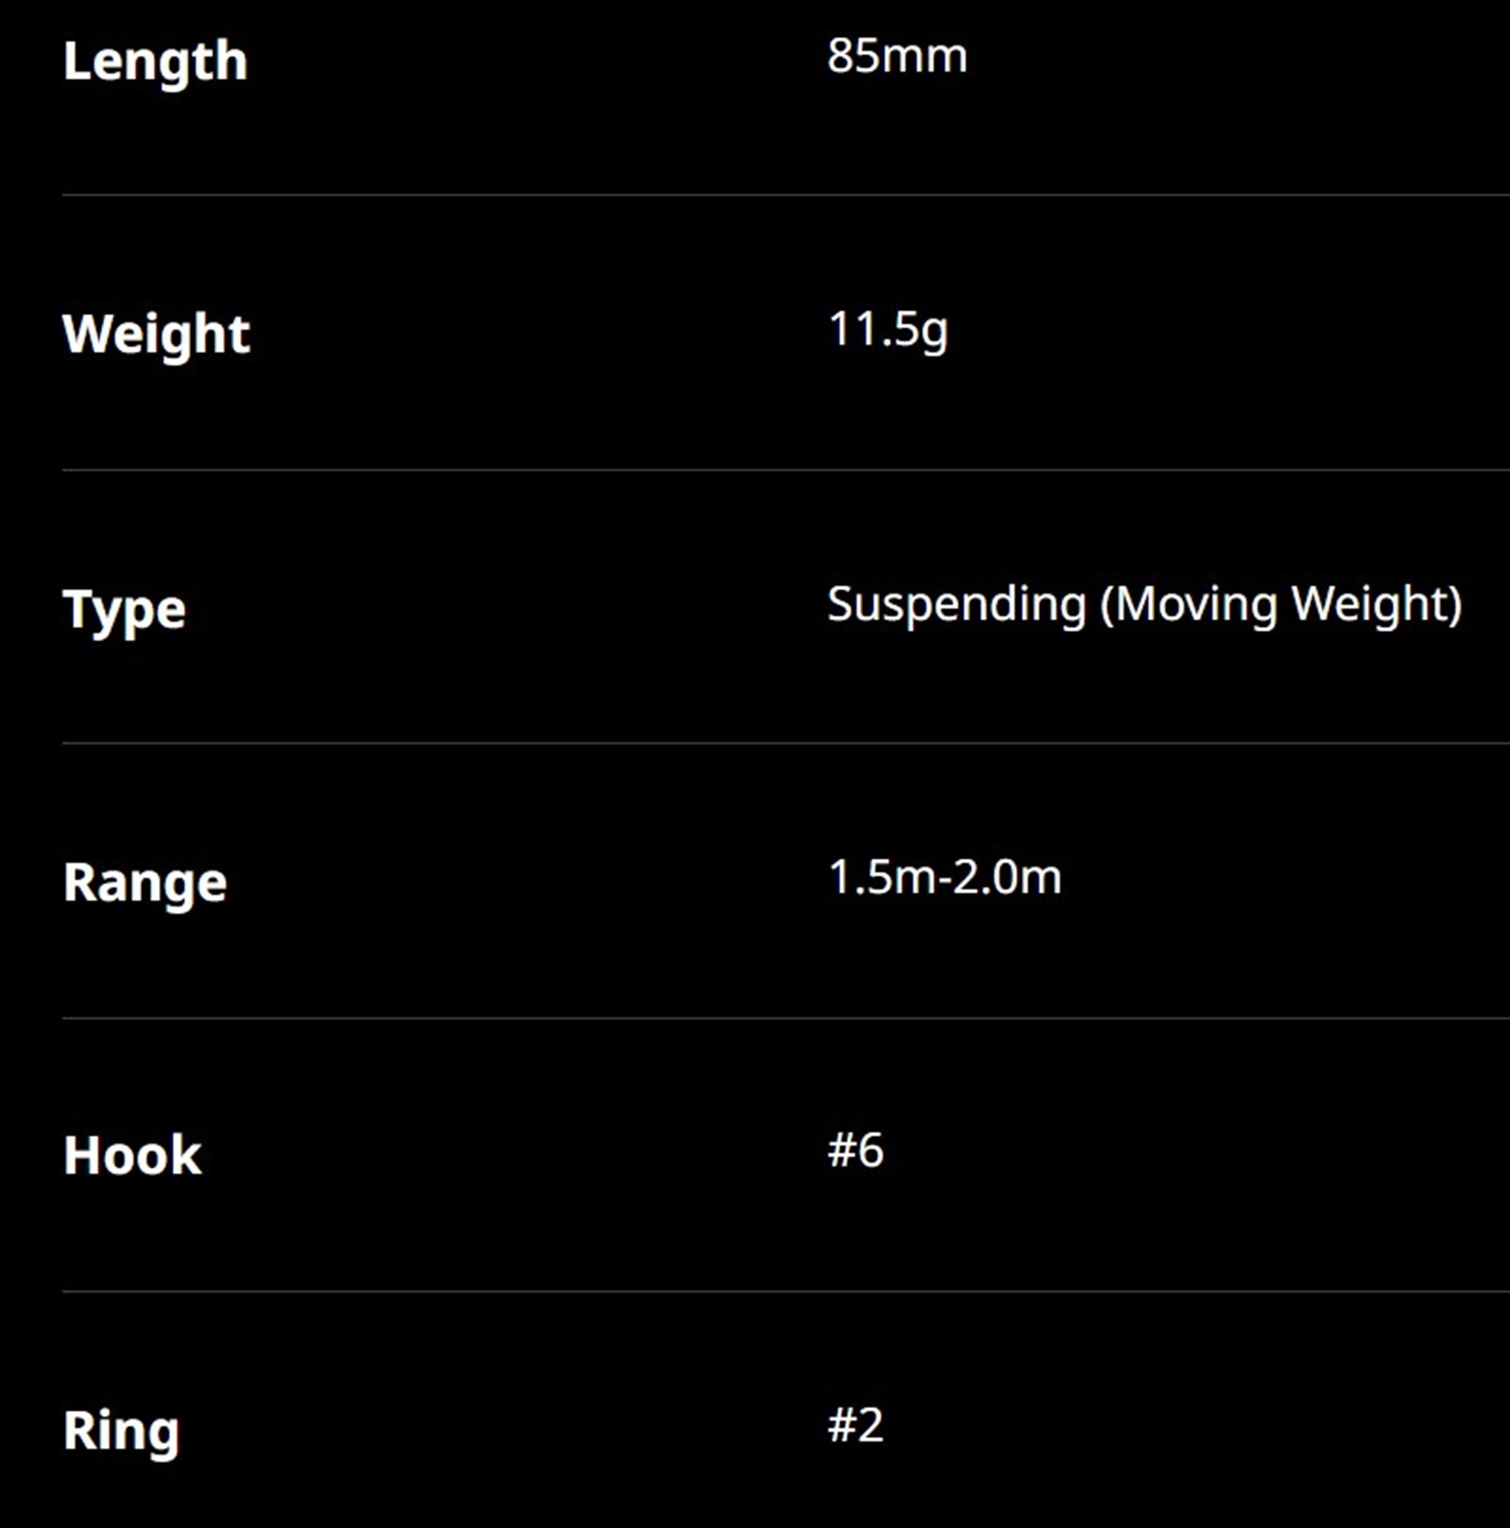Click the divider line below Hook row
The width and height of the screenshot is (1510, 1528).
786,1293
